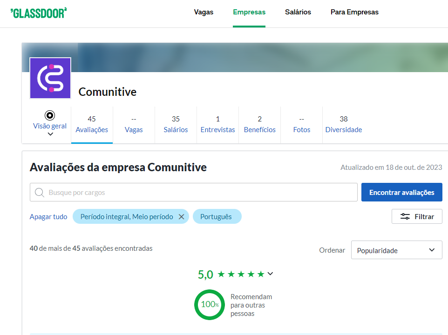Viewport: 448px width, 335px height.
Task: Open the 35 Salários tab
Action: pos(176,124)
